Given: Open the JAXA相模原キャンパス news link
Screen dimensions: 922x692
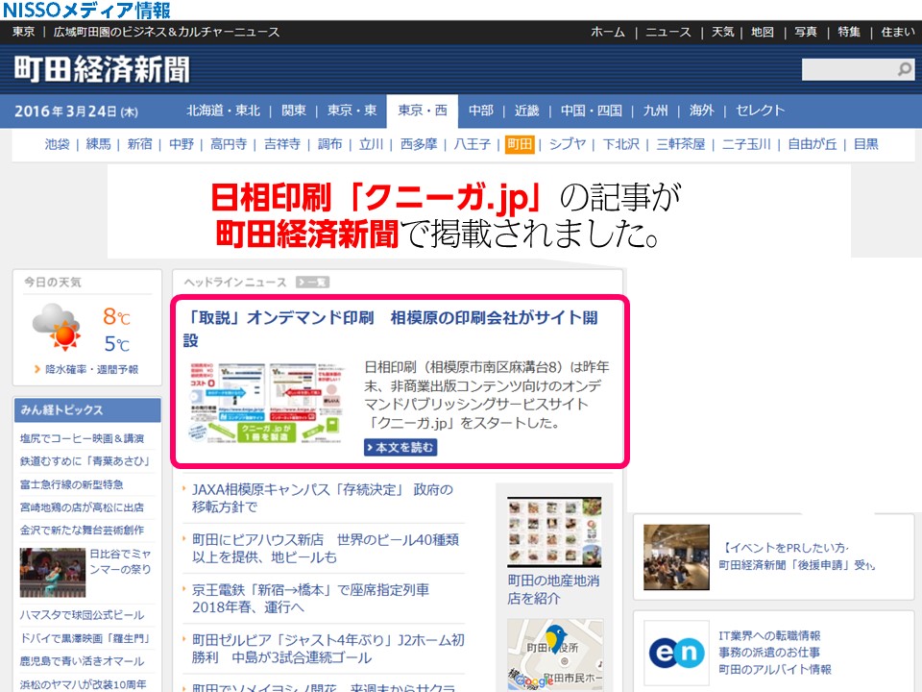Looking at the screenshot, I should click(x=323, y=498).
